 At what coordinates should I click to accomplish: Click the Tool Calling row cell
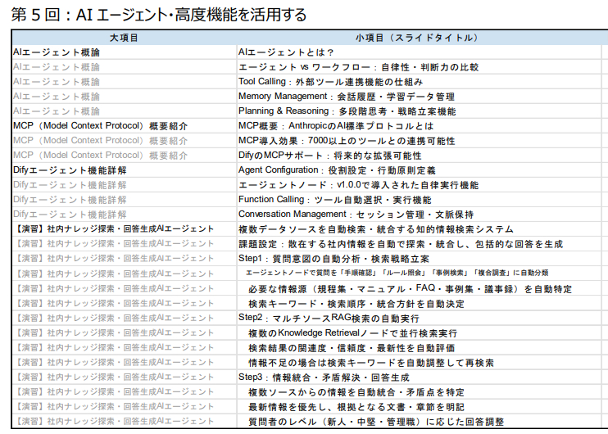point(330,82)
